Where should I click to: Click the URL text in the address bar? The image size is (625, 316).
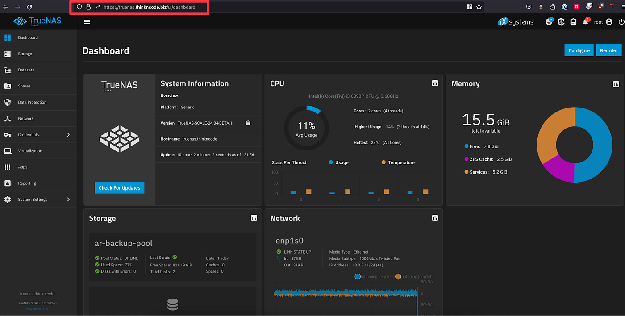[x=150, y=7]
